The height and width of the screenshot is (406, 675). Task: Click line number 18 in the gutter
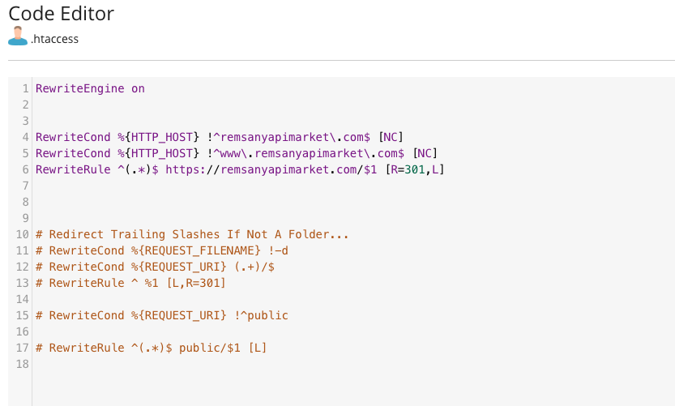pyautogui.click(x=23, y=364)
